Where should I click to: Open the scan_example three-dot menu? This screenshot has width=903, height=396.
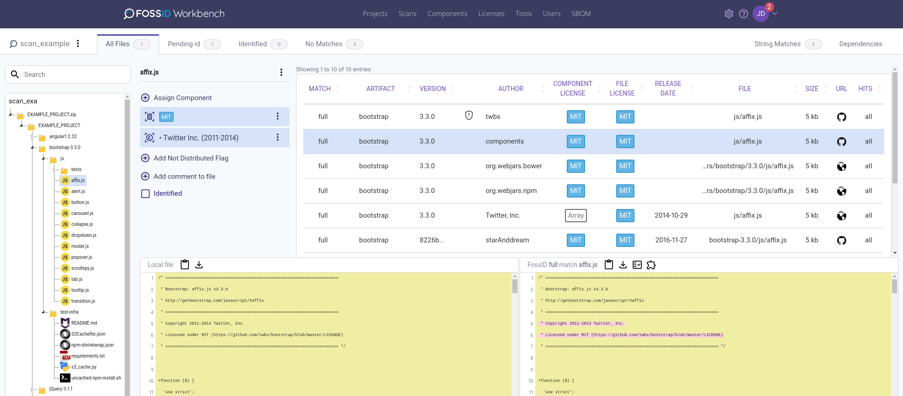pyautogui.click(x=78, y=43)
